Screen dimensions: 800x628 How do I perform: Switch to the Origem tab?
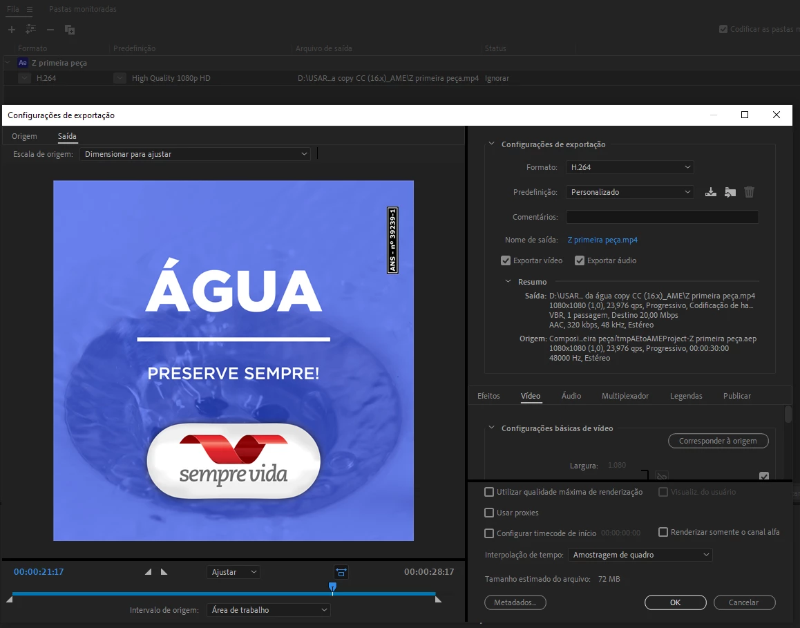click(24, 136)
